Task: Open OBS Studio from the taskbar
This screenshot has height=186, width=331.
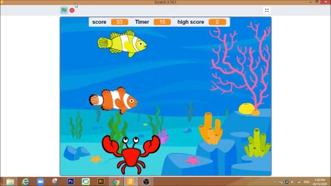Action: tap(146, 181)
